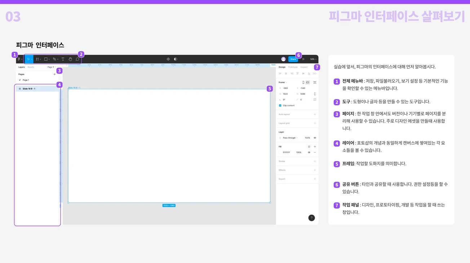Select Slide 16:9 - 1 layer row
The width and height of the screenshot is (470, 263).
click(37, 89)
